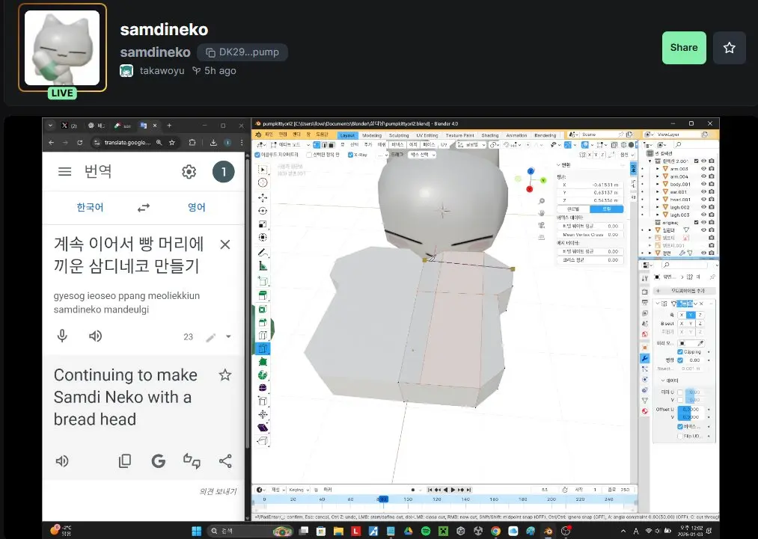Screen dimensions: 758x539
Task: Select 한국어 as source language
Action: (90, 208)
